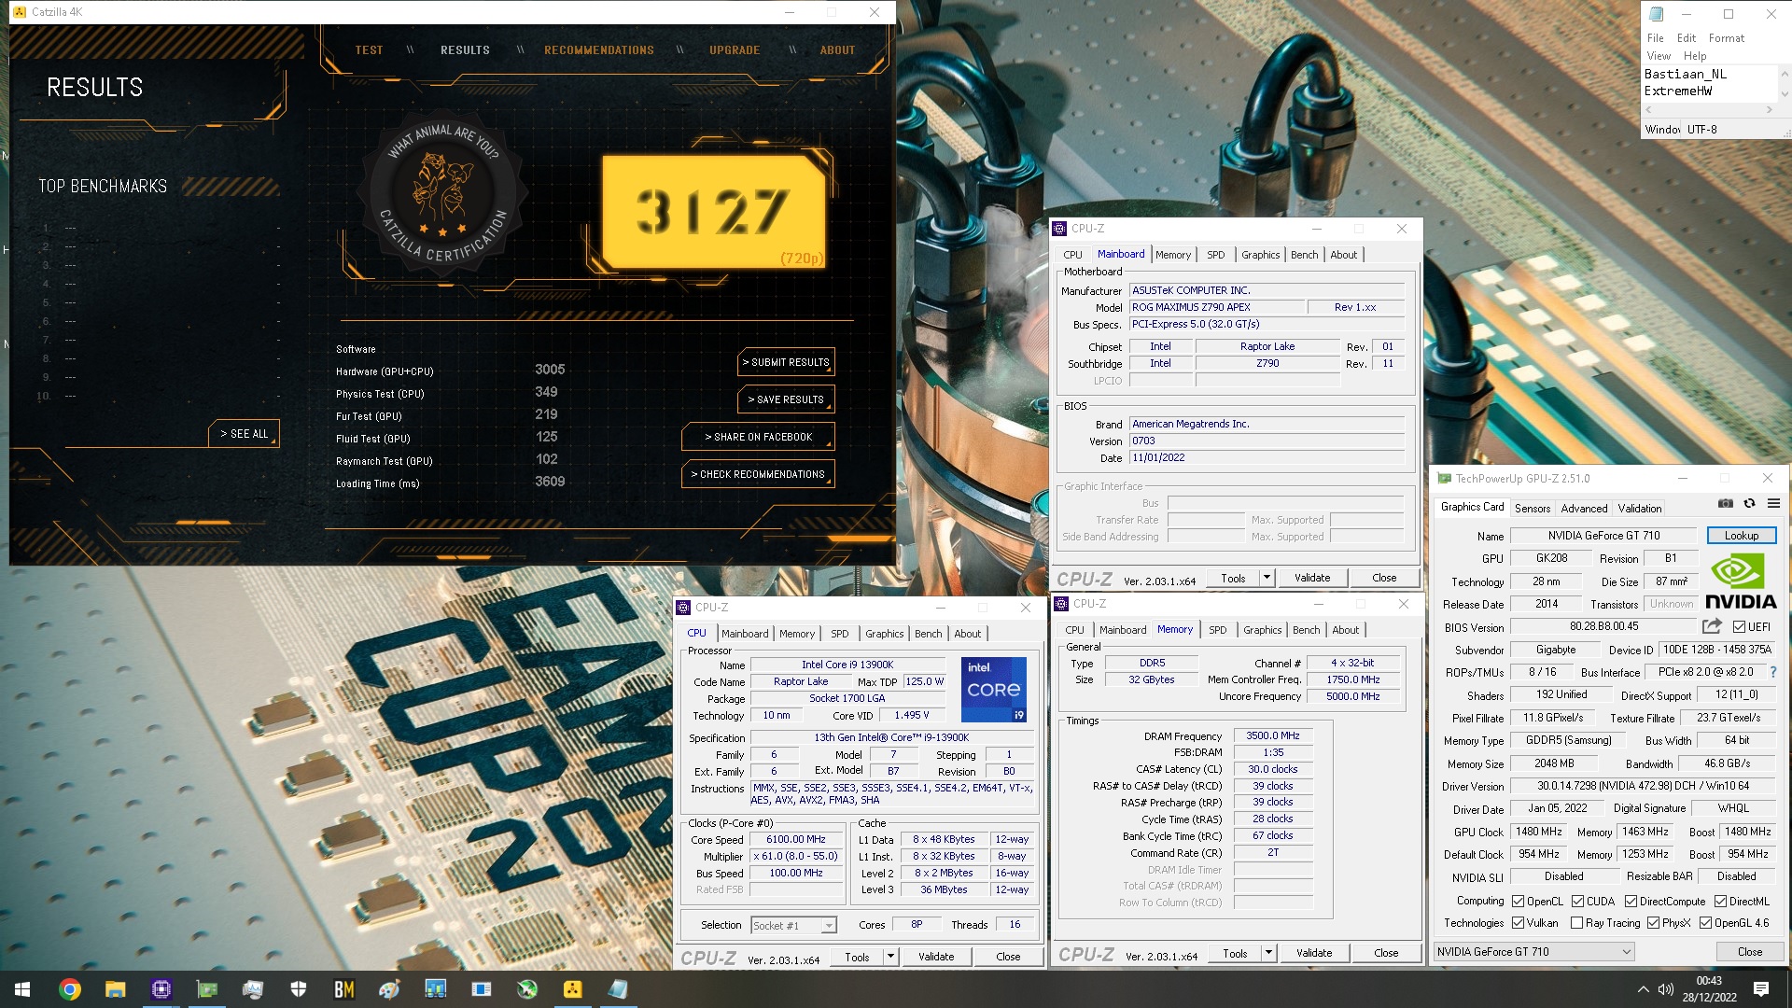This screenshot has width=1792, height=1008.
Task: Toggle the Vulkan checkbox
Action: coord(1519,922)
